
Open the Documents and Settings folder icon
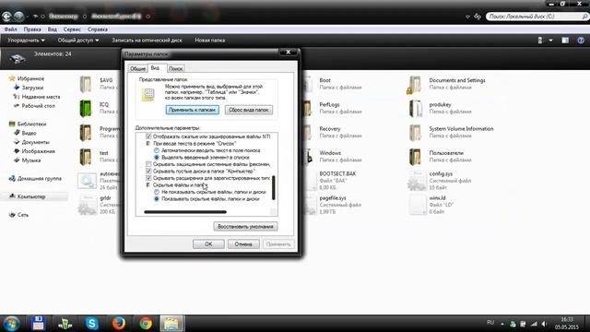pos(415,84)
